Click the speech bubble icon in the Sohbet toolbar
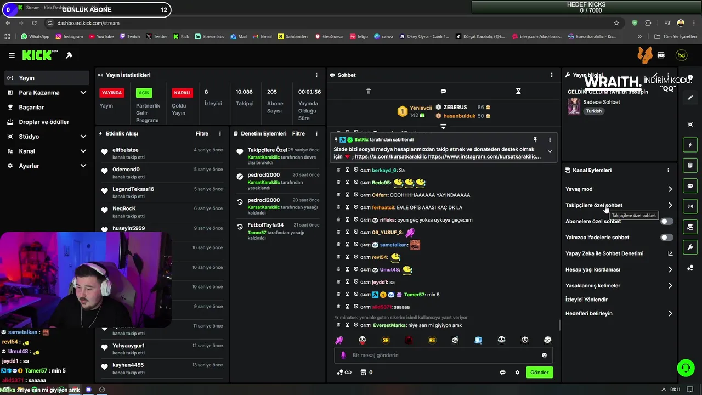The width and height of the screenshot is (702, 395). click(x=443, y=91)
